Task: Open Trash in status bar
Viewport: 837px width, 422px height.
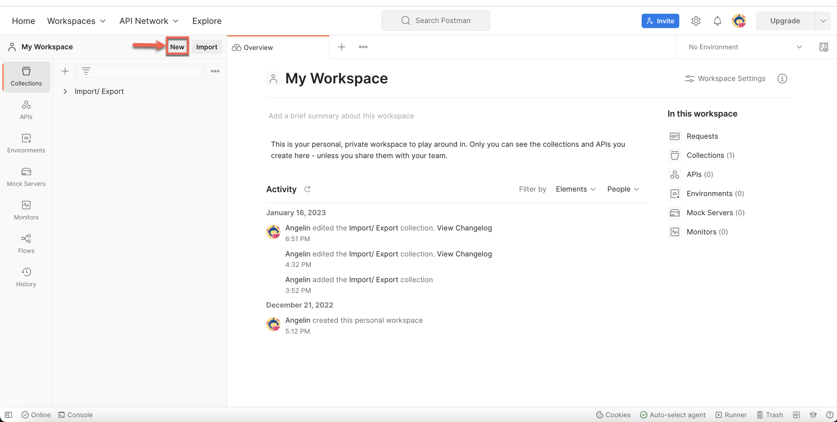Action: tap(770, 415)
